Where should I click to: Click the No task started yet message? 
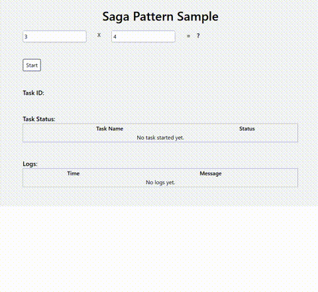(160, 138)
